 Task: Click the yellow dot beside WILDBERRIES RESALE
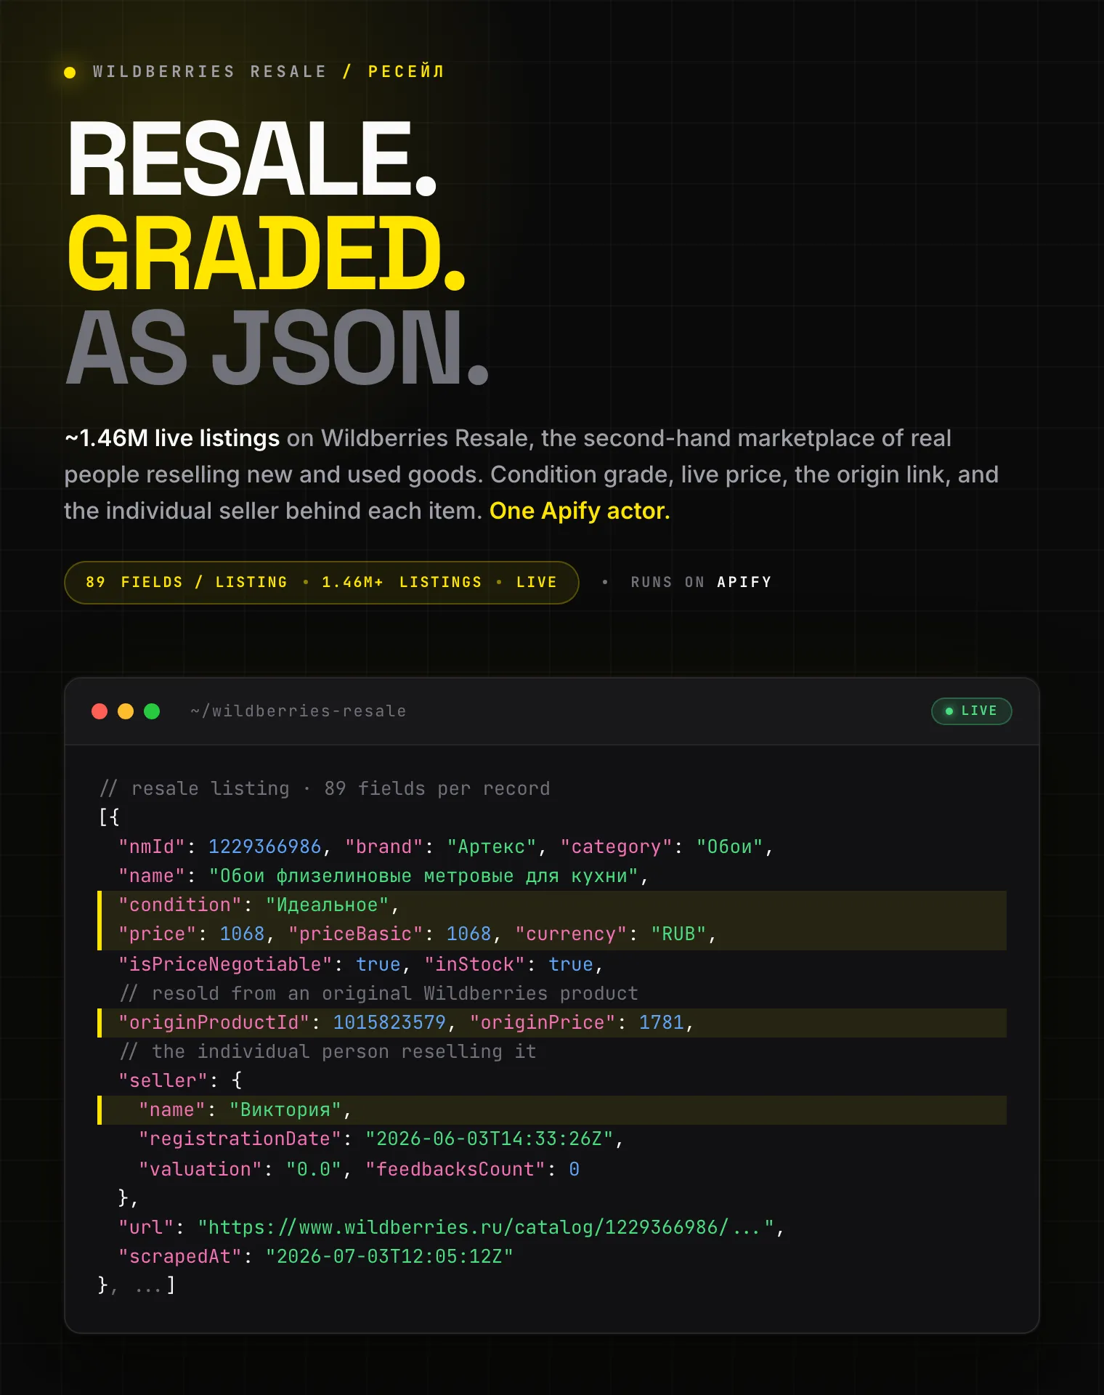[x=70, y=73]
